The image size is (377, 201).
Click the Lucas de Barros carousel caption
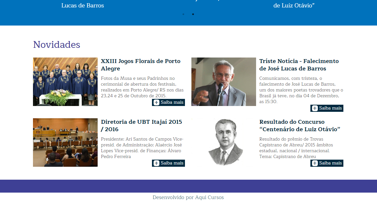point(83,5)
